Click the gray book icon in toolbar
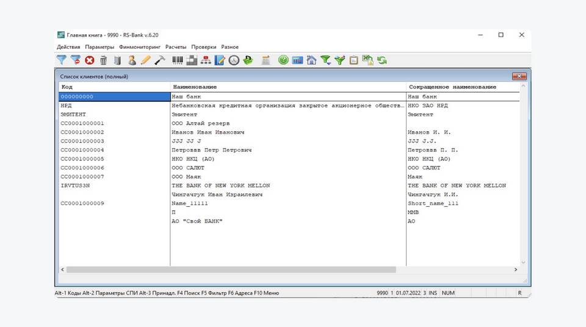Viewport: 586px width, 327px height. tap(117, 60)
